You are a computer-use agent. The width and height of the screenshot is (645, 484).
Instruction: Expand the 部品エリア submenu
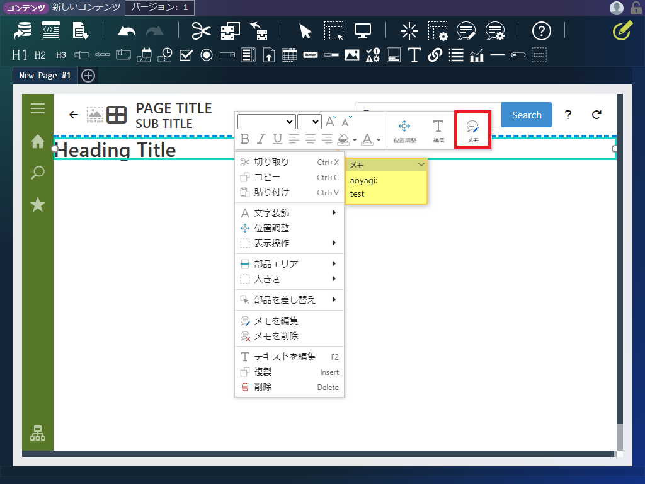tap(289, 264)
